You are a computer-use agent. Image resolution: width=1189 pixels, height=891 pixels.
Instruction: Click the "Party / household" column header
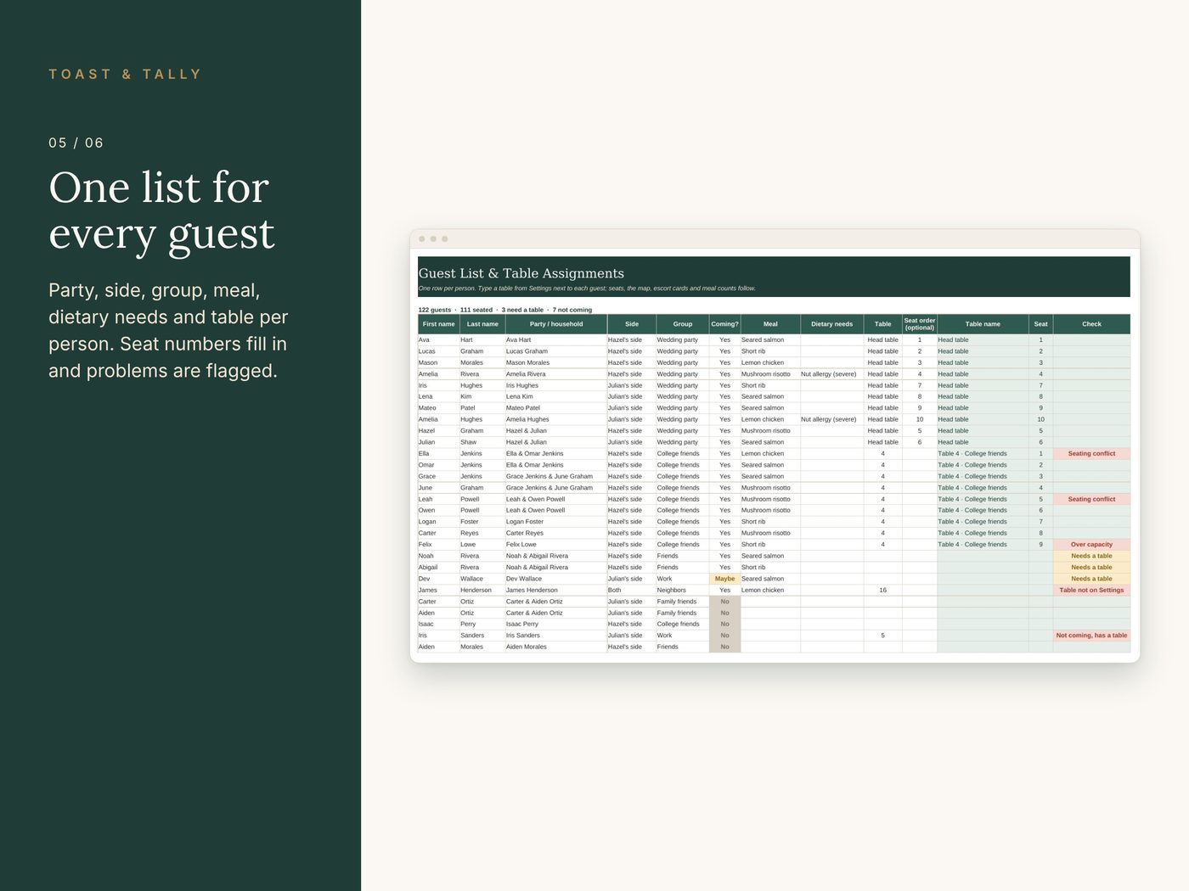[x=556, y=324]
